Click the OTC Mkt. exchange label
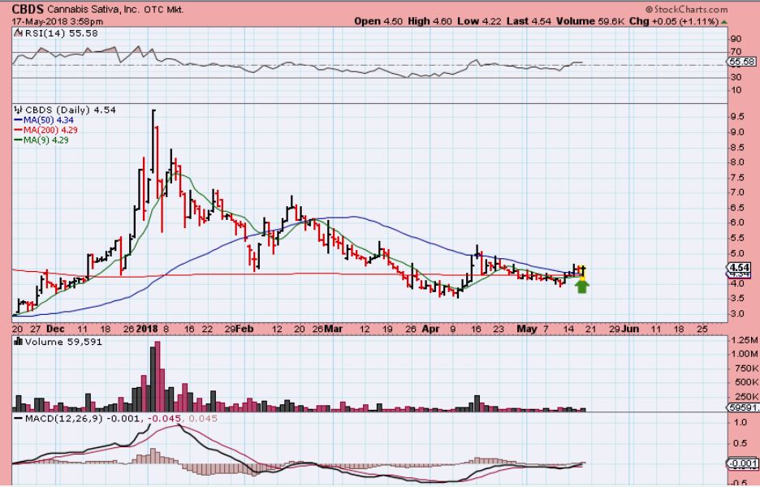 point(164,10)
